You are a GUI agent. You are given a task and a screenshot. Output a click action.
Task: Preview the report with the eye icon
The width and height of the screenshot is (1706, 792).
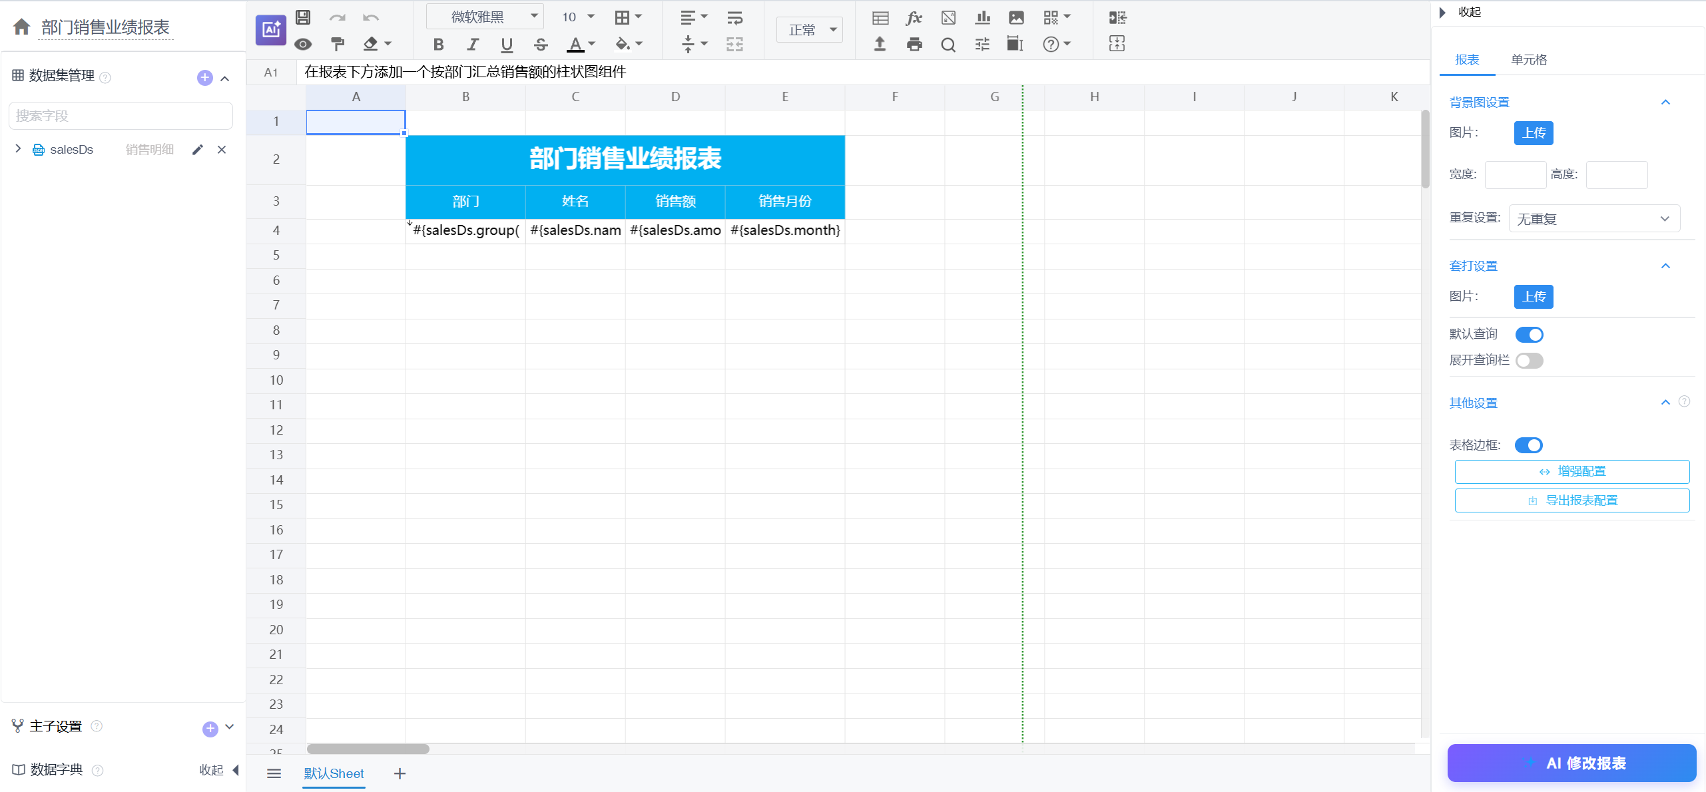(x=303, y=44)
